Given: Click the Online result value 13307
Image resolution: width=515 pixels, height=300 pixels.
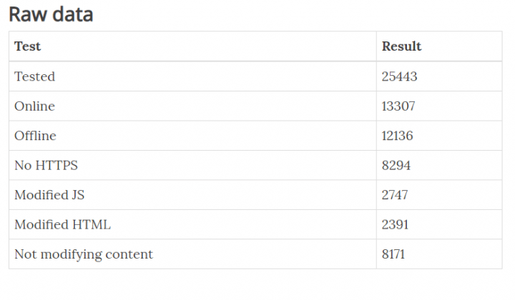Looking at the screenshot, I should [398, 106].
